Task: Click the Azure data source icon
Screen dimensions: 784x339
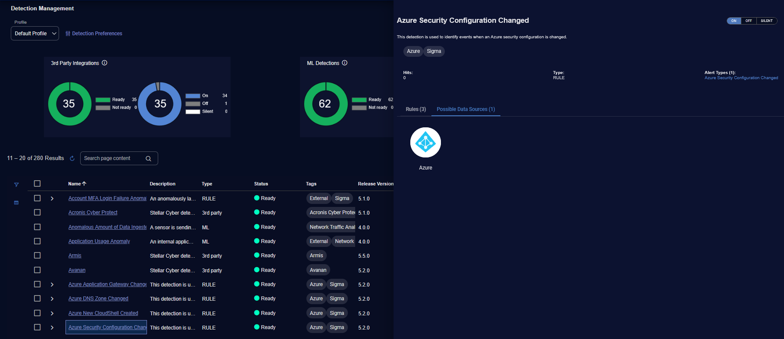Action: (425, 142)
